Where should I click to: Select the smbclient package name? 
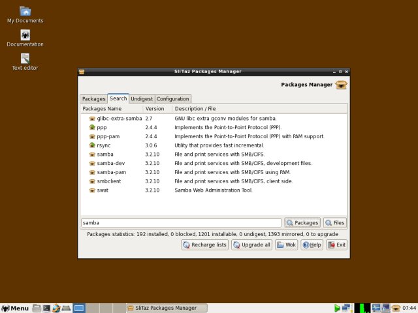coord(109,181)
